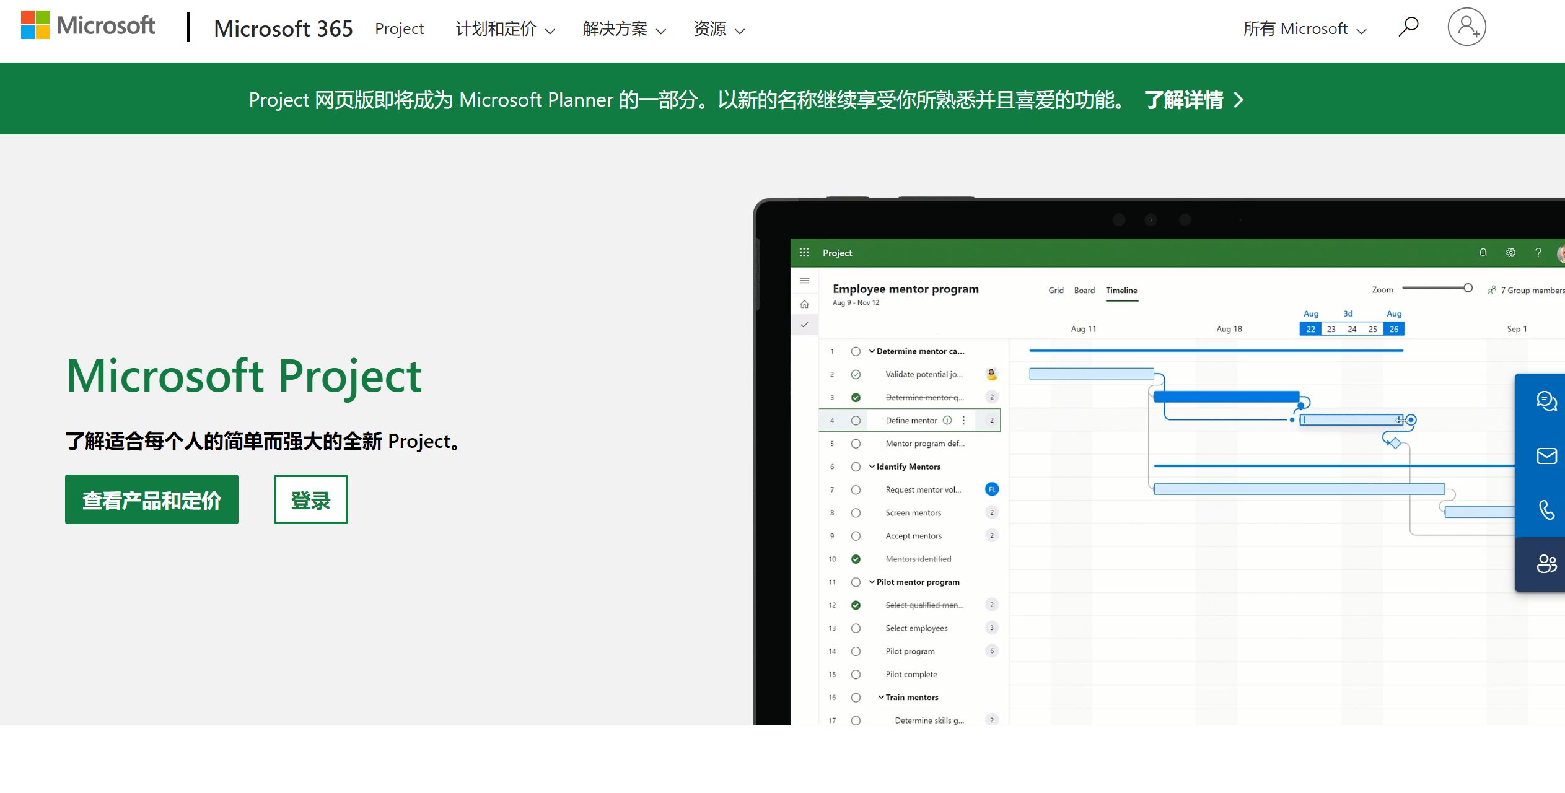Click the phone contact icon
Viewport: 1565px width, 793px height.
(1546, 510)
